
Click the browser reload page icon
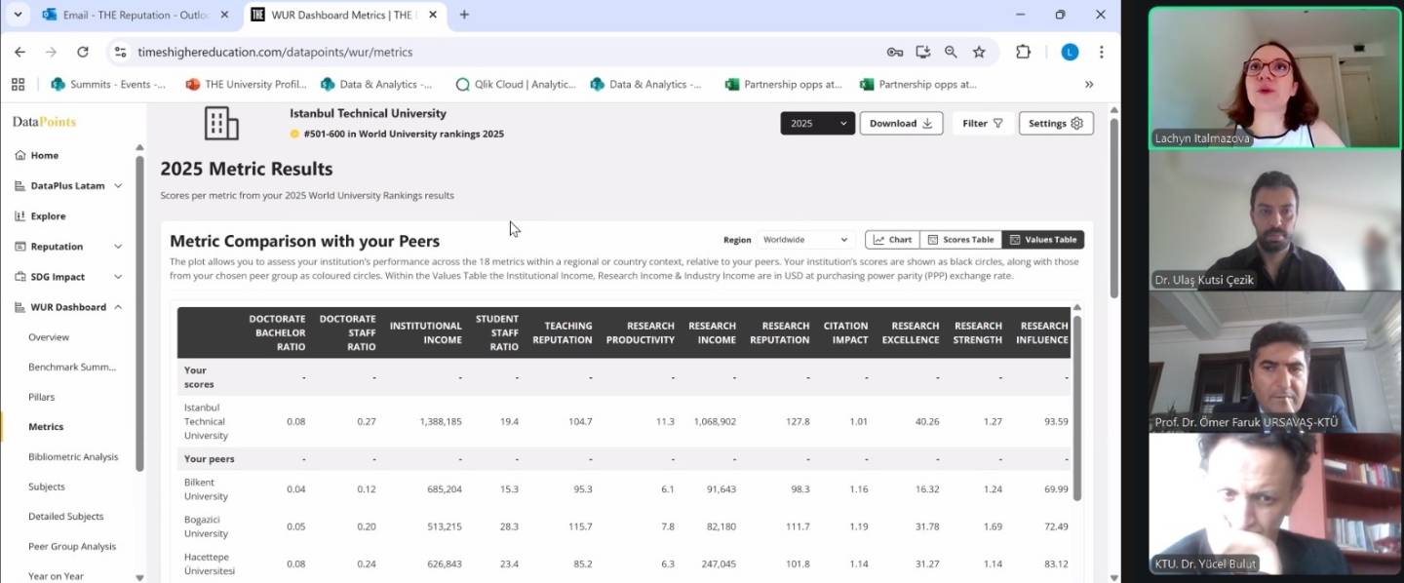[83, 52]
